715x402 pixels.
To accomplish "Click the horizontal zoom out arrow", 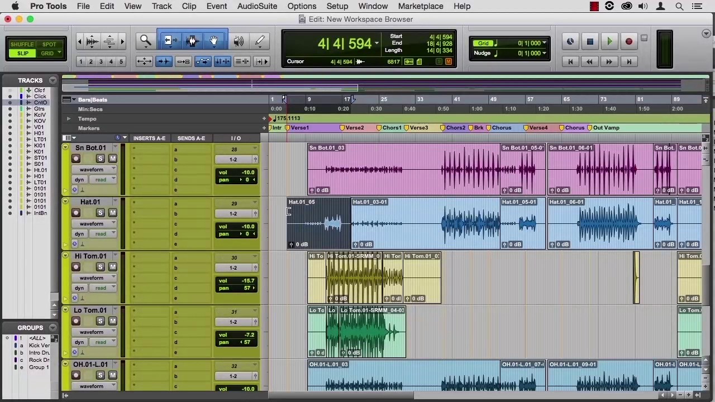I will click(x=79, y=41).
